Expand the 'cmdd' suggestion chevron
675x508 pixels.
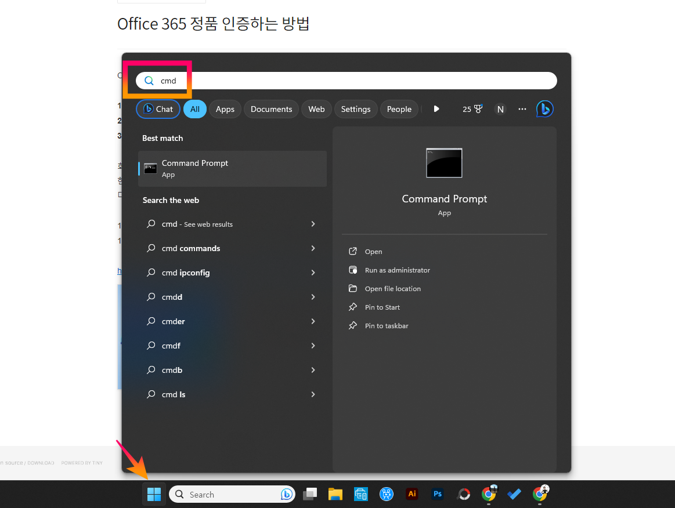(x=313, y=297)
